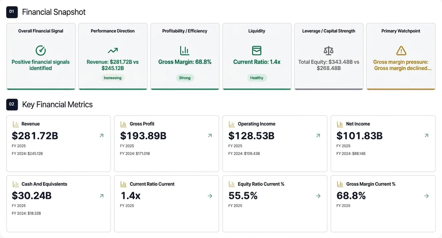Screen dimensions: 442x238
Task: Click the 68.8% value in the Gross Margin Current % card
Action: coord(351,196)
